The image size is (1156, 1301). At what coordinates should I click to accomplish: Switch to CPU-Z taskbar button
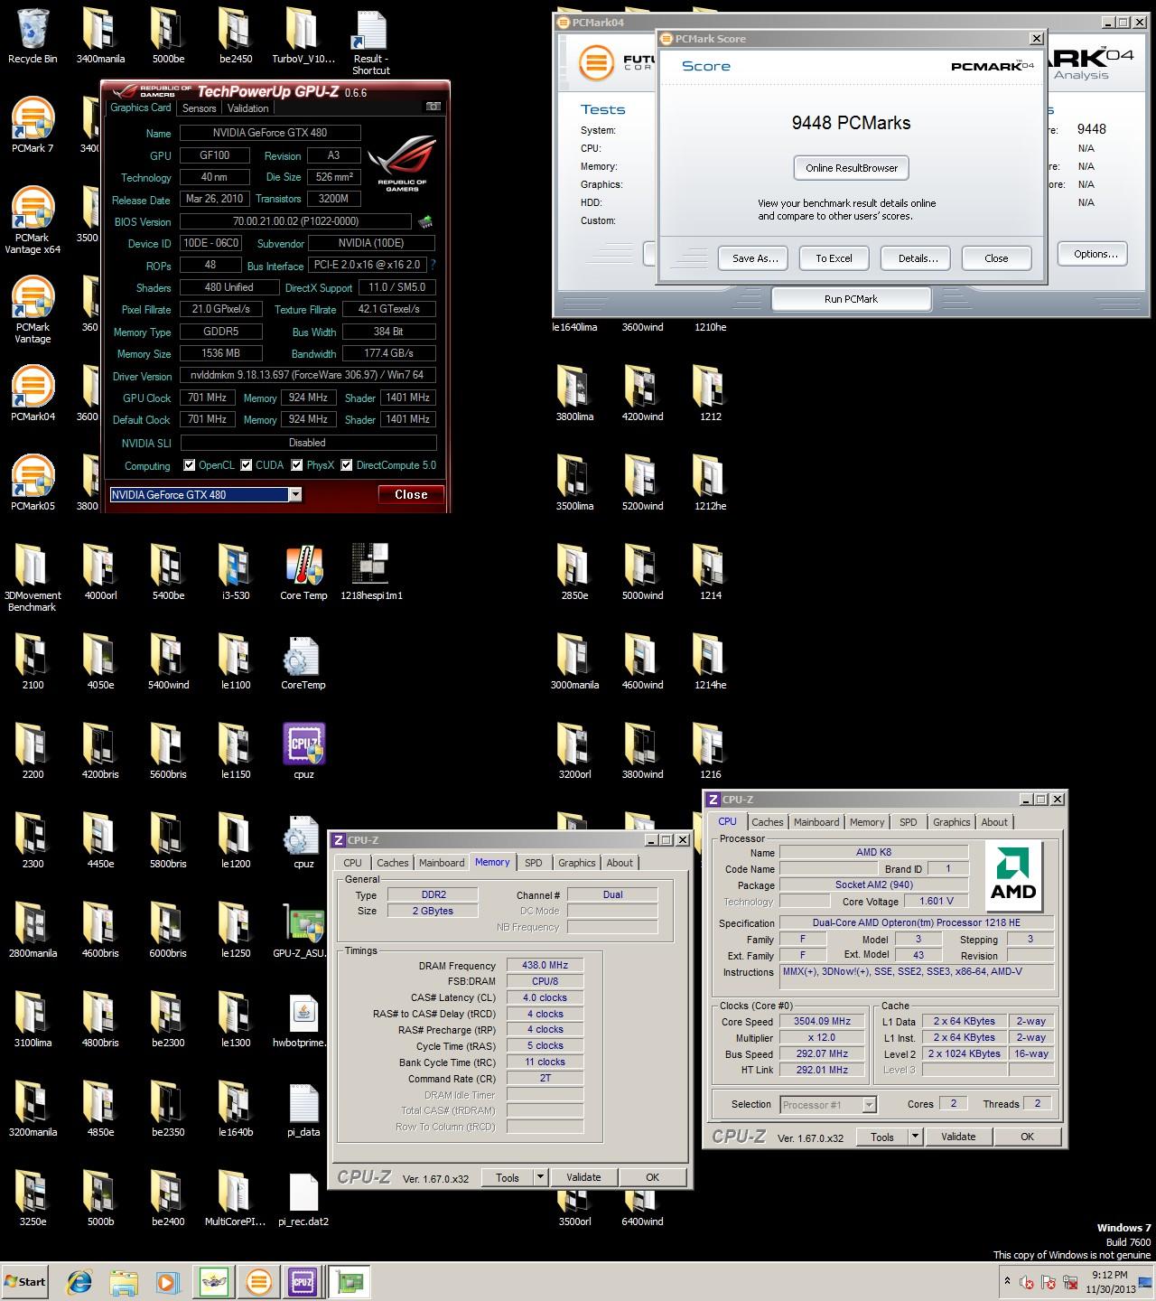coord(302,1281)
